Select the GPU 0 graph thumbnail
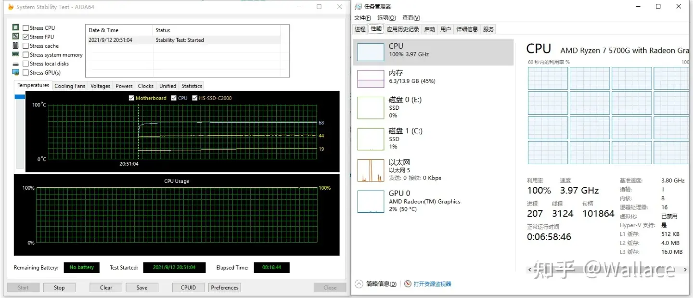This screenshot has width=693, height=298. 371,201
